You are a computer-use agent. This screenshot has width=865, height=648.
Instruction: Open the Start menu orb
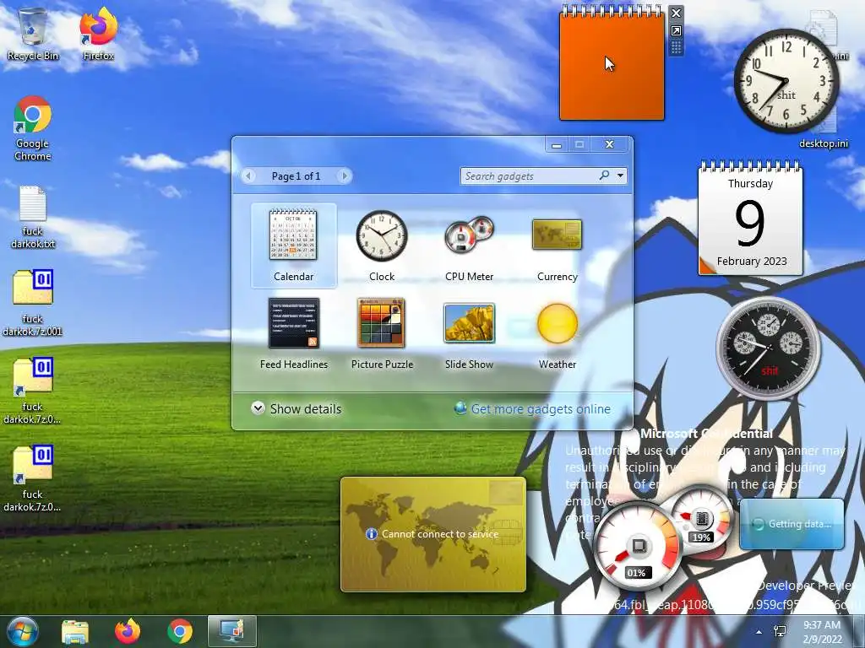(22, 631)
